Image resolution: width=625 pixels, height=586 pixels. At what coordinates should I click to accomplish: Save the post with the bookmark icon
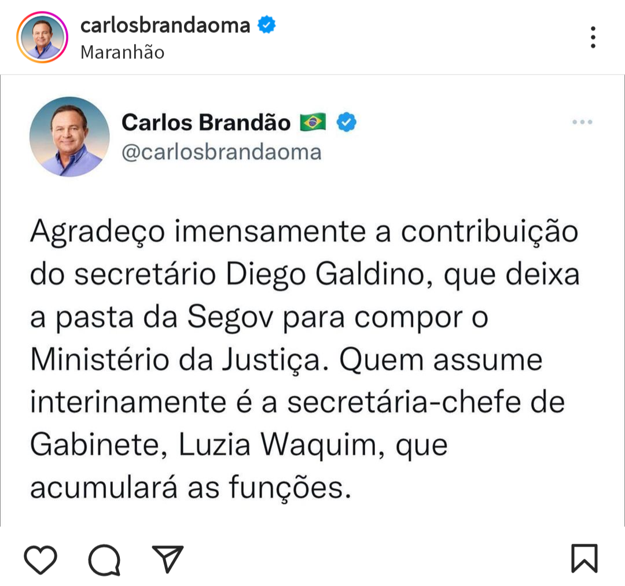click(584, 558)
